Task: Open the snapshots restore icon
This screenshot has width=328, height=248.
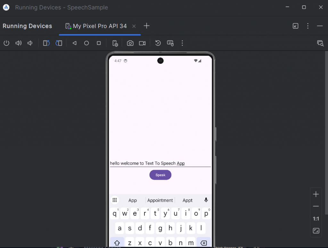Action: pyautogui.click(x=158, y=43)
